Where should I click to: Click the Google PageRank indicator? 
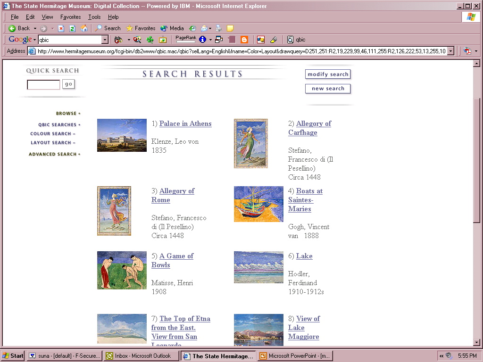(185, 39)
